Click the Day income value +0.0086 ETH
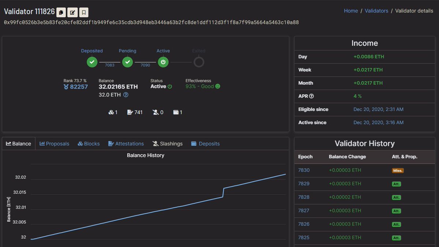Image resolution: width=439 pixels, height=247 pixels. pos(369,57)
